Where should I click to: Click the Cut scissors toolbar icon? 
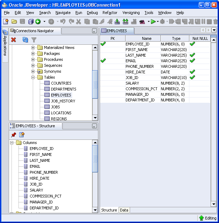tap(78, 22)
